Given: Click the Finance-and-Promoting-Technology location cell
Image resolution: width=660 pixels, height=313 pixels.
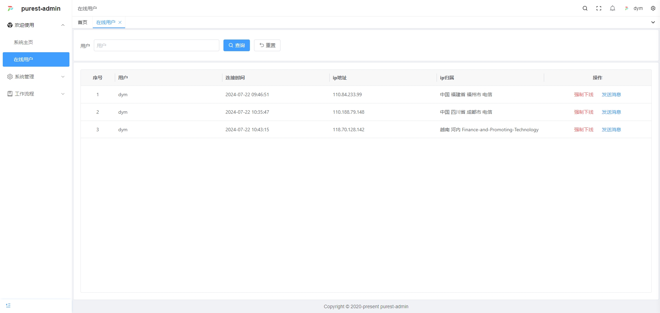Looking at the screenshot, I should pos(489,130).
